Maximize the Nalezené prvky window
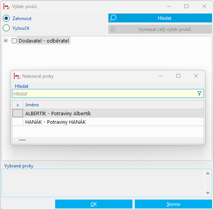This screenshot has height=210, width=214. (x=178, y=76)
